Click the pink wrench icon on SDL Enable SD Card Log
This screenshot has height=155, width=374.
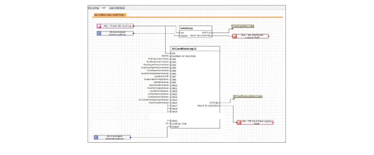99,26
